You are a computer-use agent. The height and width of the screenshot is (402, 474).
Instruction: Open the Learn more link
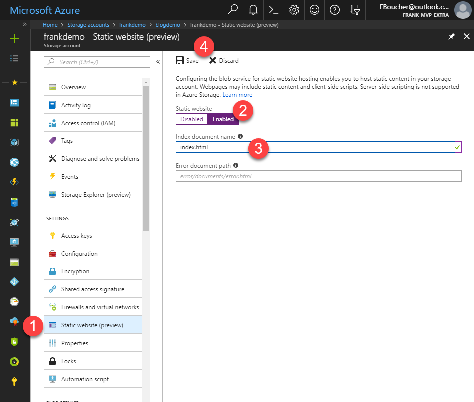coord(237,95)
